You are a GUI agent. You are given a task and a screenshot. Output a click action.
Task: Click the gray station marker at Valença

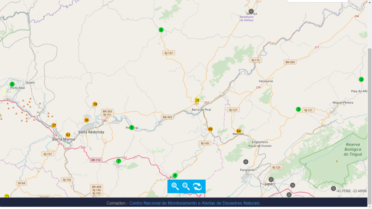point(251,11)
